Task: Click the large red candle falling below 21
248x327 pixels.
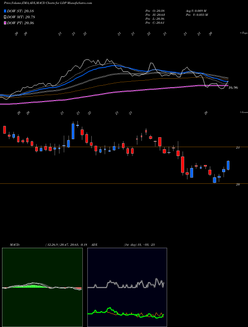Action: tap(183, 164)
